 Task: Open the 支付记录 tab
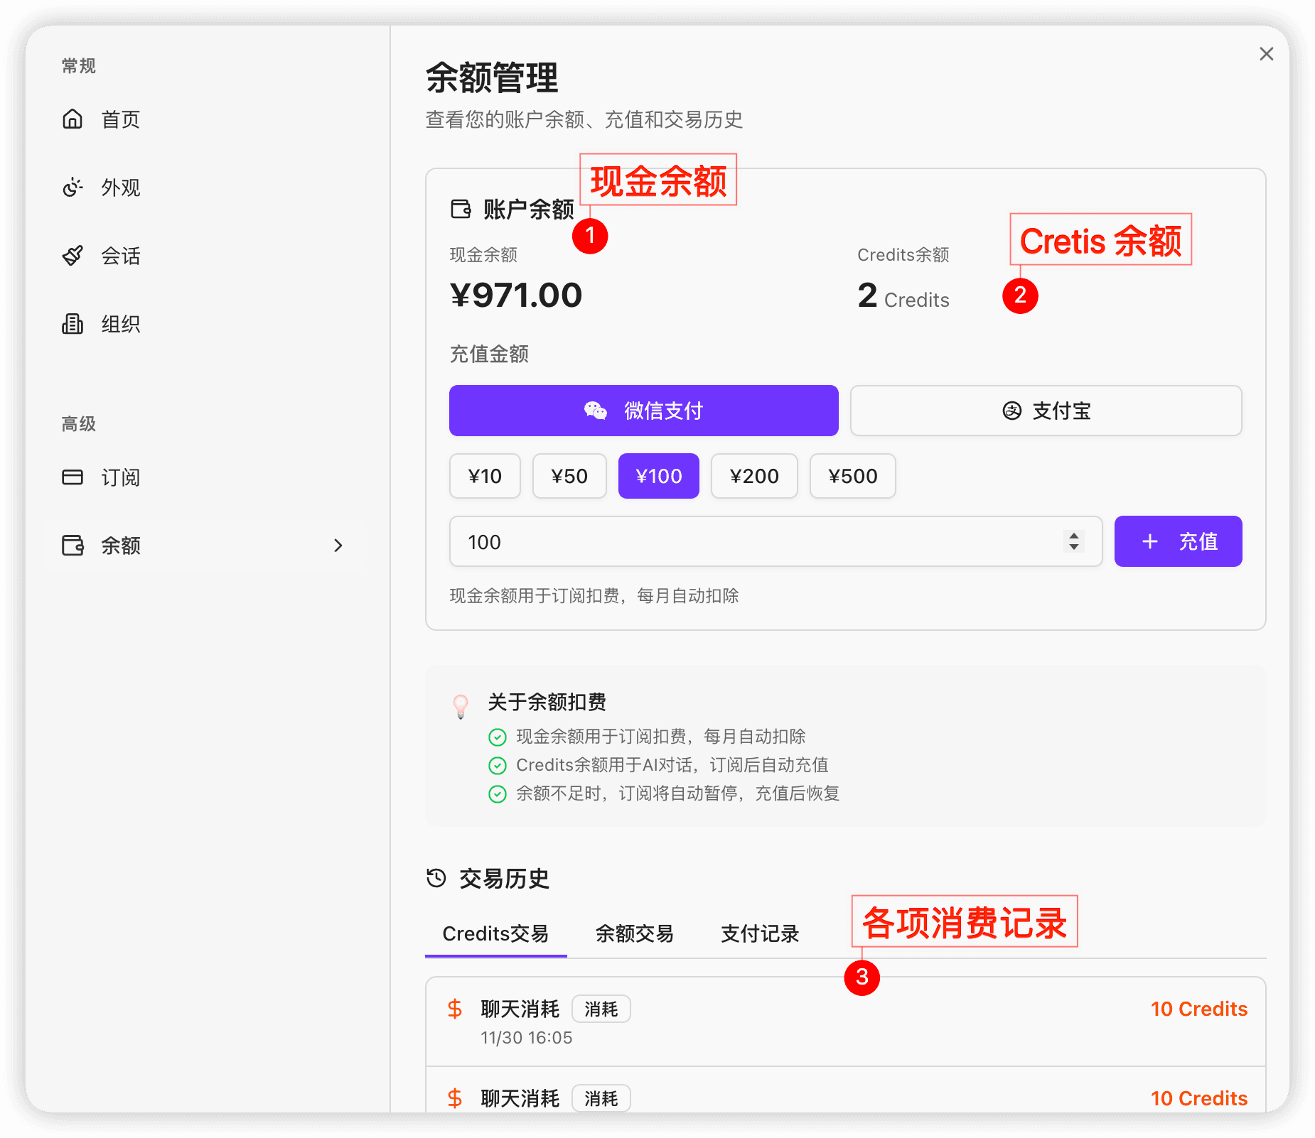[759, 933]
